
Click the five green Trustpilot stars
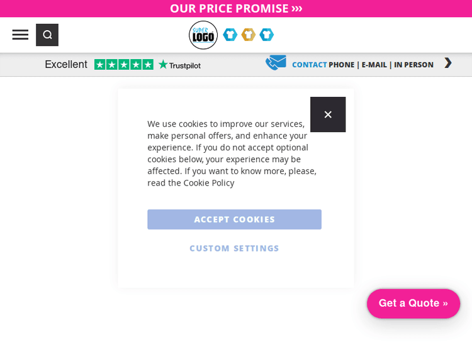(124, 65)
